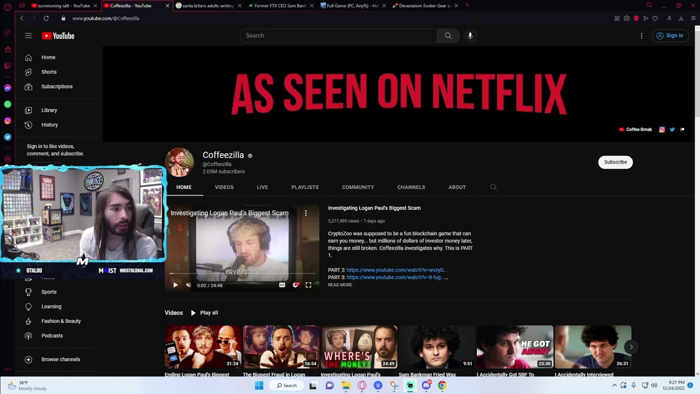700x394 pixels.
Task: Open Twitter link on channel banner
Action: coord(672,130)
